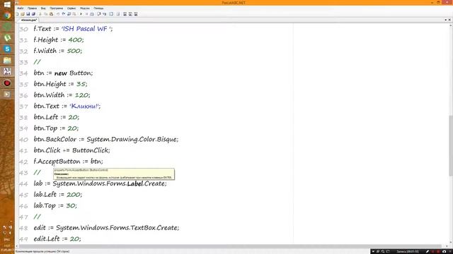453x254 pixels.
Task: Click the New file toolbar icon
Action: point(17,14)
